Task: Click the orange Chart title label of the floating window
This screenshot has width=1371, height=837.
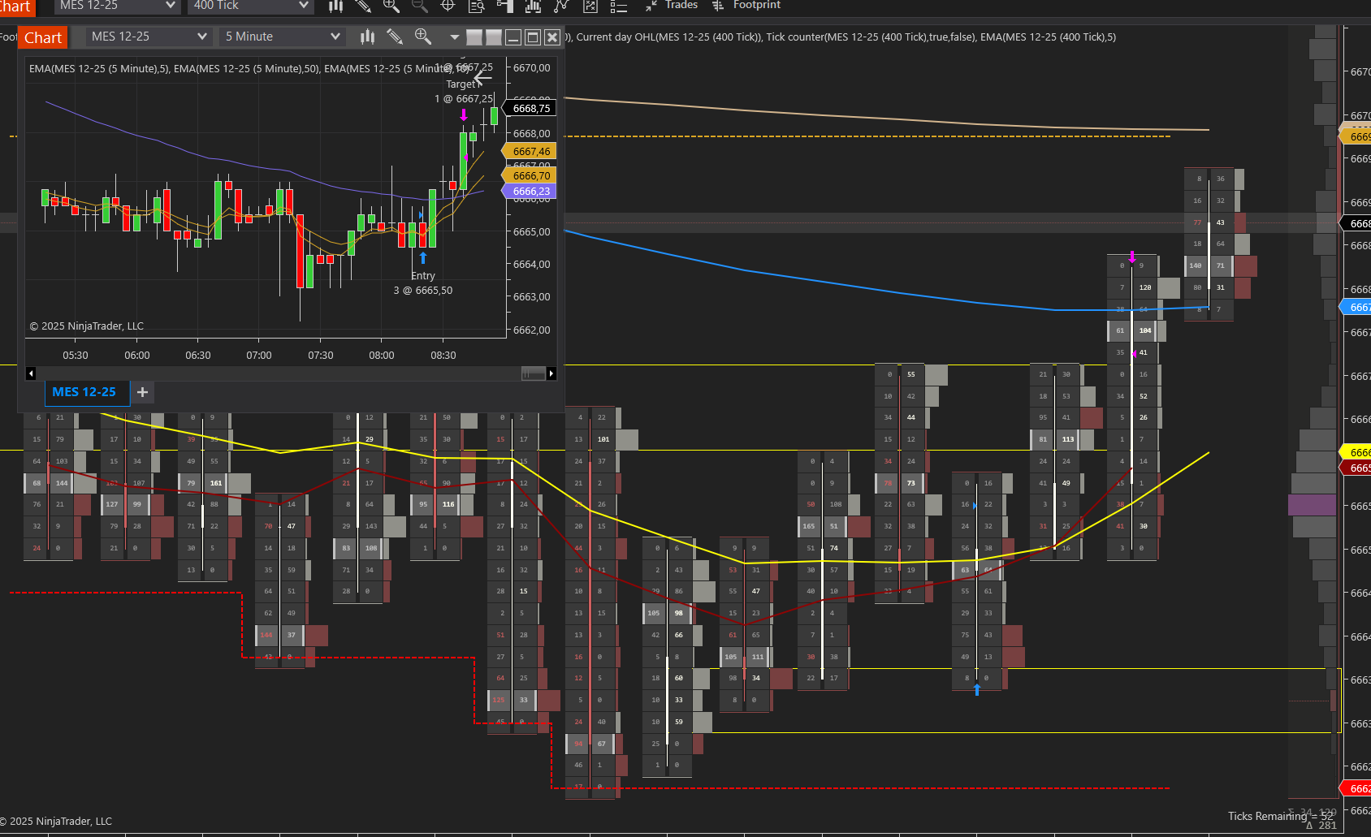Action: pos(43,37)
